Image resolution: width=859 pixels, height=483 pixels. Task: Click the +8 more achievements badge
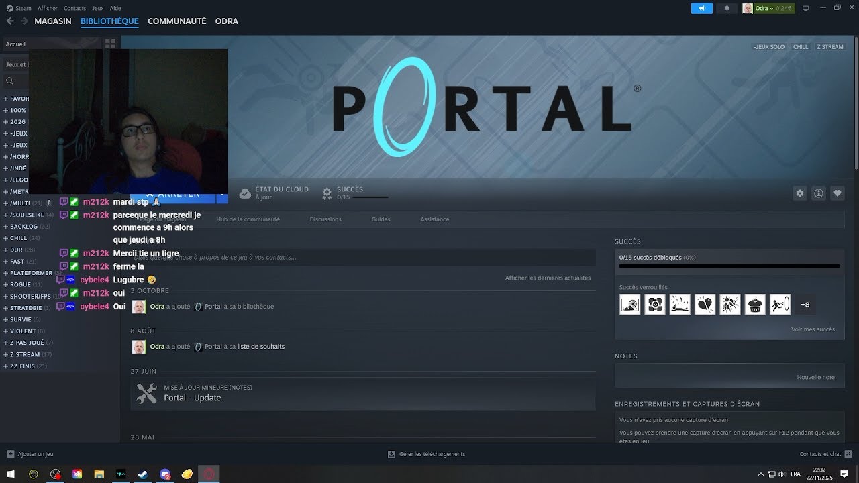tap(805, 305)
